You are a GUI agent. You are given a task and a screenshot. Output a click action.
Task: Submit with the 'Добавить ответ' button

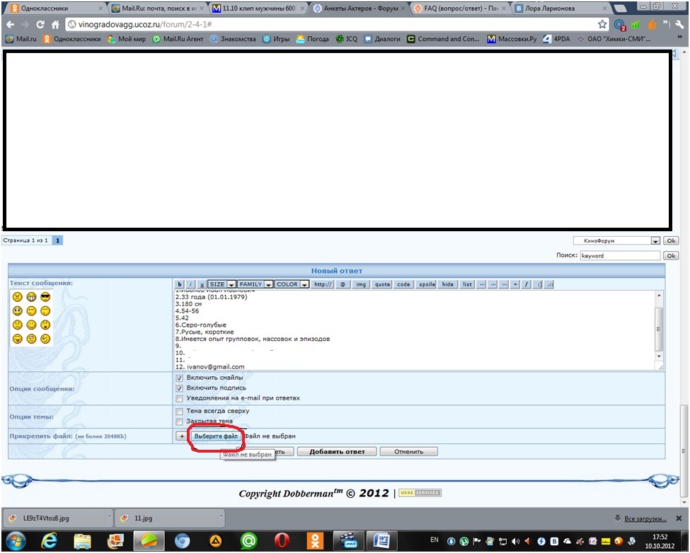pos(337,452)
